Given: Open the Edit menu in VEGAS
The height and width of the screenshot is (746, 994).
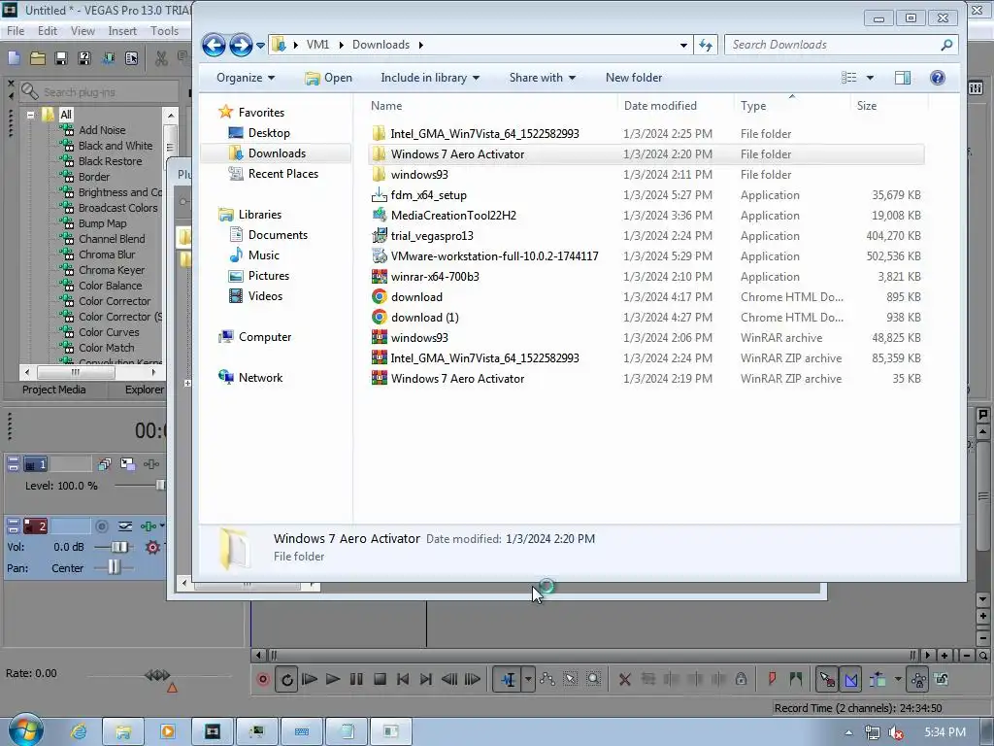Looking at the screenshot, I should pos(48,30).
